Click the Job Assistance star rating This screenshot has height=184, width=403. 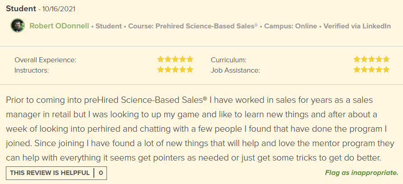371,70
